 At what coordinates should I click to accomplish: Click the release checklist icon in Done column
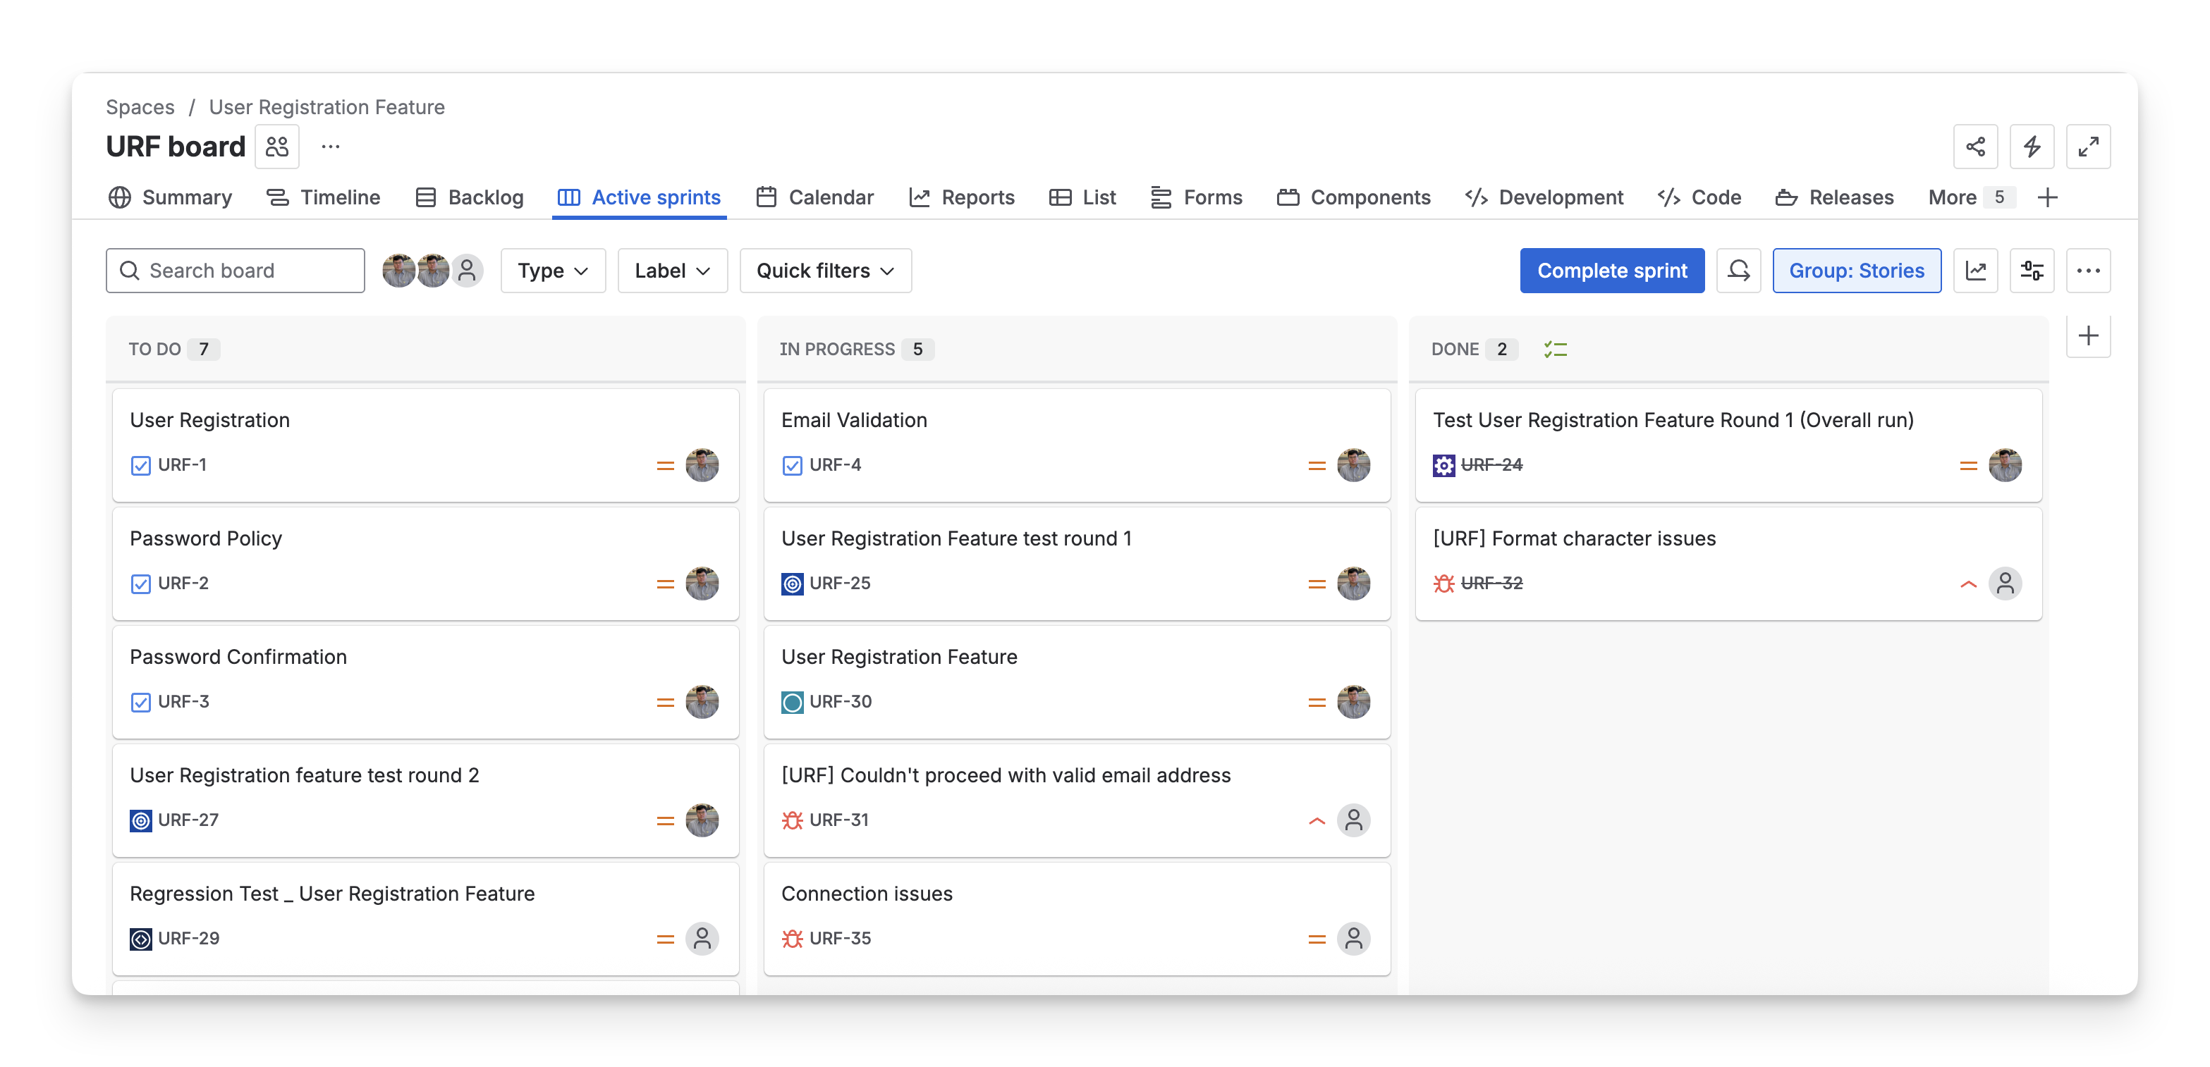click(x=1555, y=349)
